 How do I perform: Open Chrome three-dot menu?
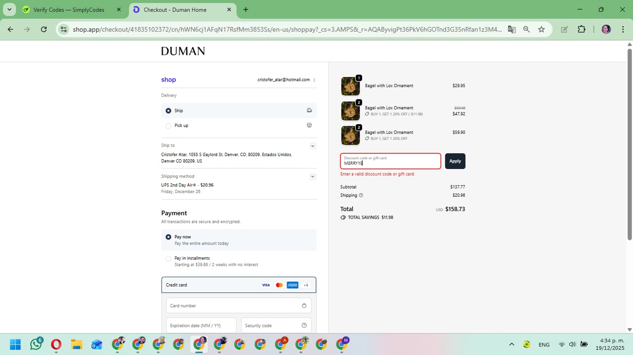coord(623,29)
